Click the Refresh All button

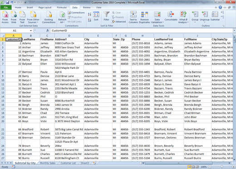pyautogui.click(x=62, y=17)
